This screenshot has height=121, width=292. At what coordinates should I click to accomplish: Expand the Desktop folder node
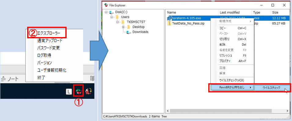123,27
